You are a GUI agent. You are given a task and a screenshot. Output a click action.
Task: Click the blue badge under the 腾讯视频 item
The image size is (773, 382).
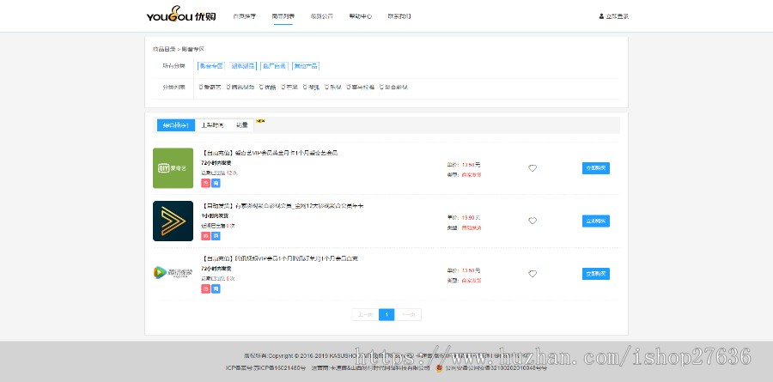[x=216, y=288]
